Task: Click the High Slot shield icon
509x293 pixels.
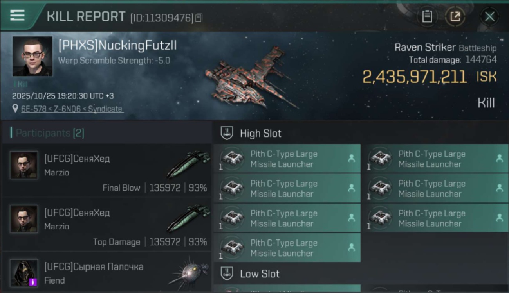Action: coord(227,133)
